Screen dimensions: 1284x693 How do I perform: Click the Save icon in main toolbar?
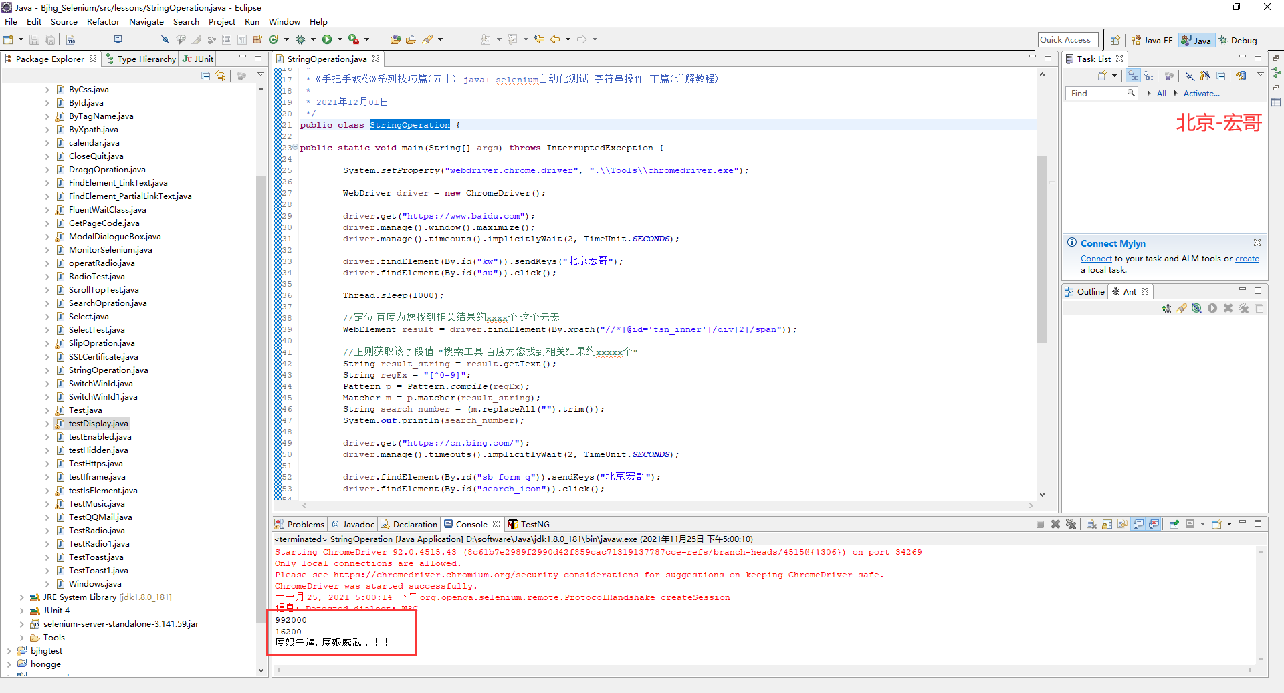point(34,39)
